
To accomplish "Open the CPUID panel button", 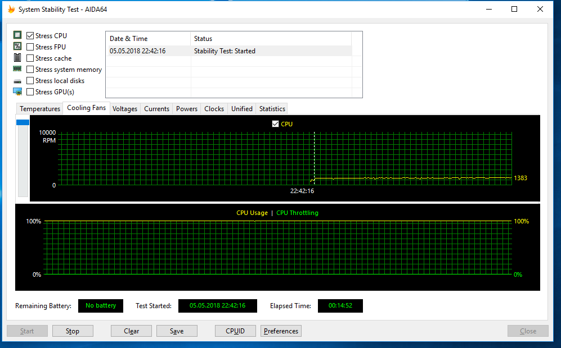I will (235, 331).
